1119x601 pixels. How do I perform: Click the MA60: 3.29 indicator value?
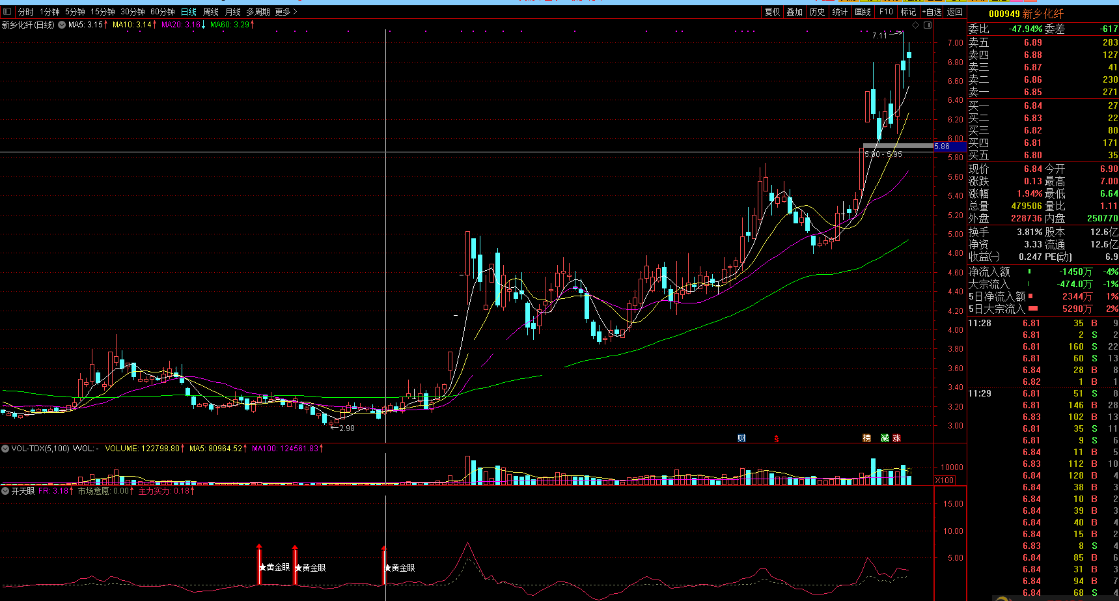(232, 25)
